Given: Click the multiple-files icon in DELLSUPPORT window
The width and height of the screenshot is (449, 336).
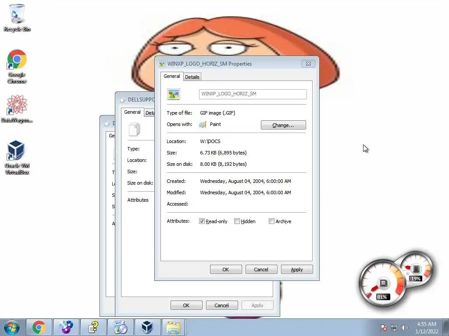Looking at the screenshot, I should click(x=135, y=129).
